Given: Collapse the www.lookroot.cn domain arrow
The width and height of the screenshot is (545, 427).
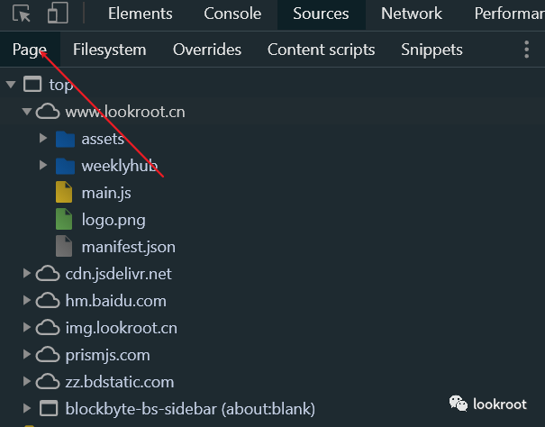Looking at the screenshot, I should coord(27,112).
